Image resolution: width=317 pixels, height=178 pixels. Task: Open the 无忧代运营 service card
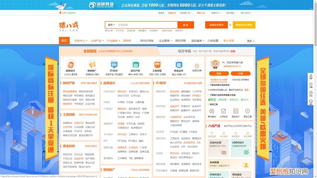[x=218, y=148]
